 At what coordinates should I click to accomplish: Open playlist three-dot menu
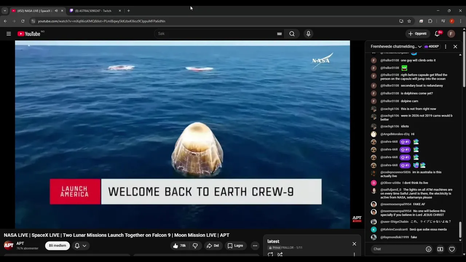(x=354, y=255)
